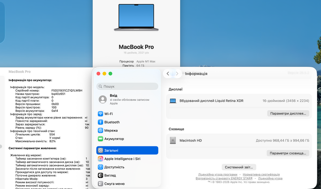
Task: Click battery serial number F5D21931CZ1Q1LWBH
Action: [67, 91]
